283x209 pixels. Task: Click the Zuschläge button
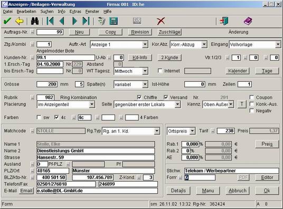coord(169,32)
